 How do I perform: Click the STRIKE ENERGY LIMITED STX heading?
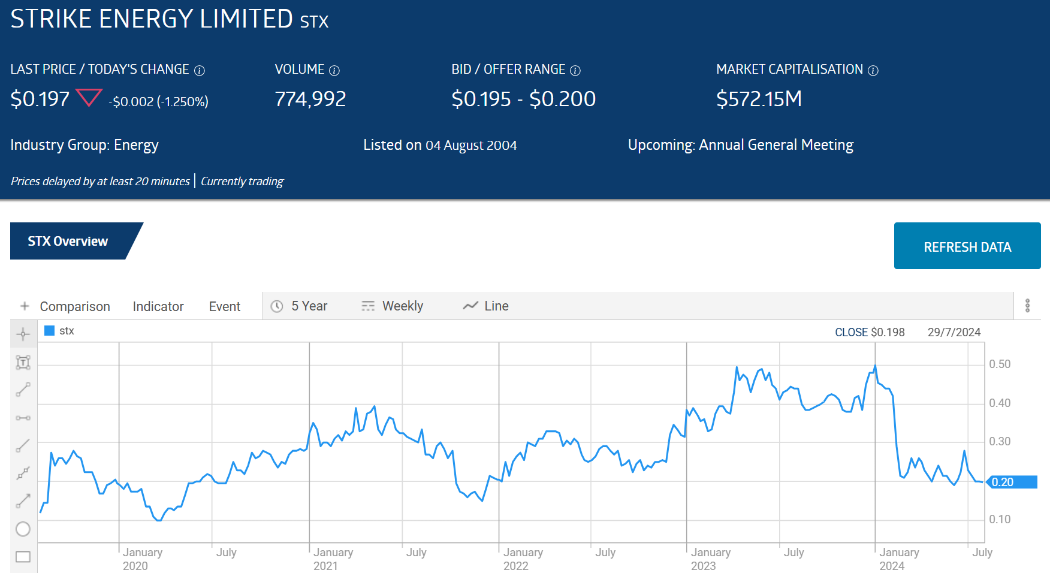tap(170, 19)
